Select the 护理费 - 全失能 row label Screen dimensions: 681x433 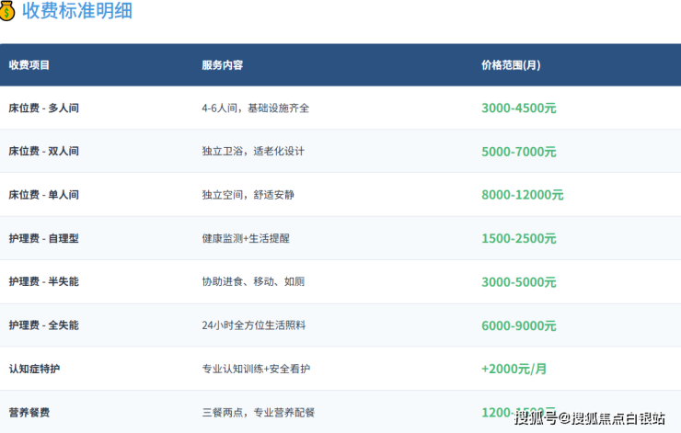[43, 325]
